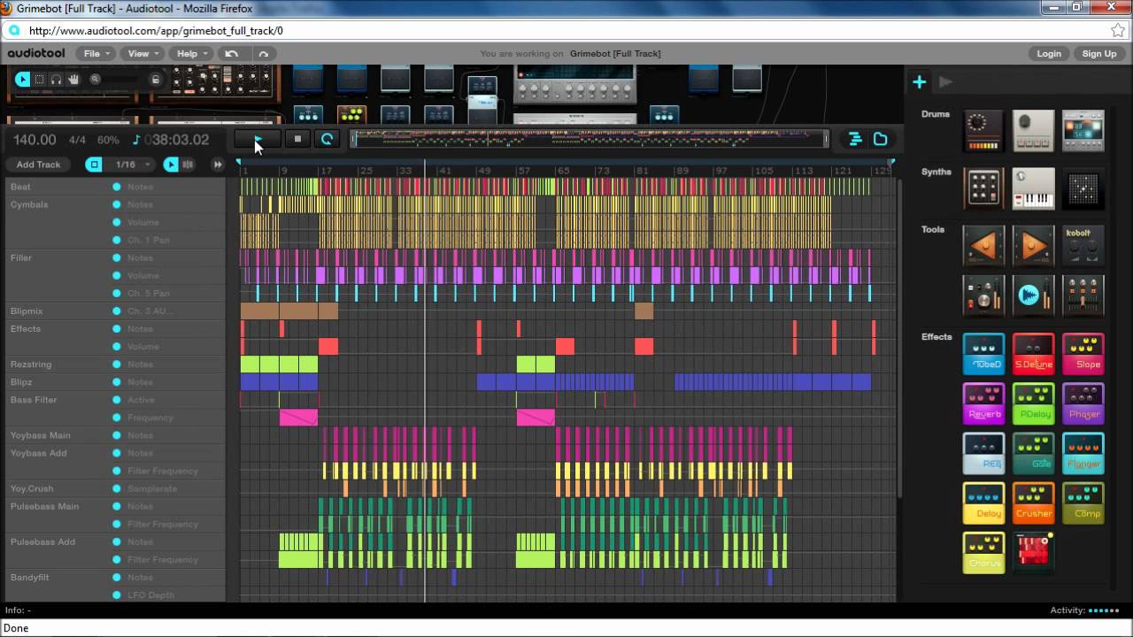Screen dimensions: 1133x637
Task: Select the Rezstring track name
Action: (x=31, y=365)
